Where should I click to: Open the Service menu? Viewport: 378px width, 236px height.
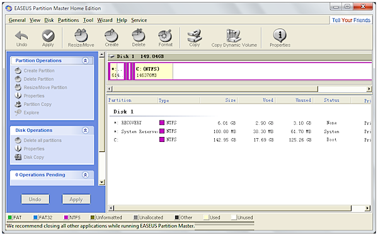point(139,20)
